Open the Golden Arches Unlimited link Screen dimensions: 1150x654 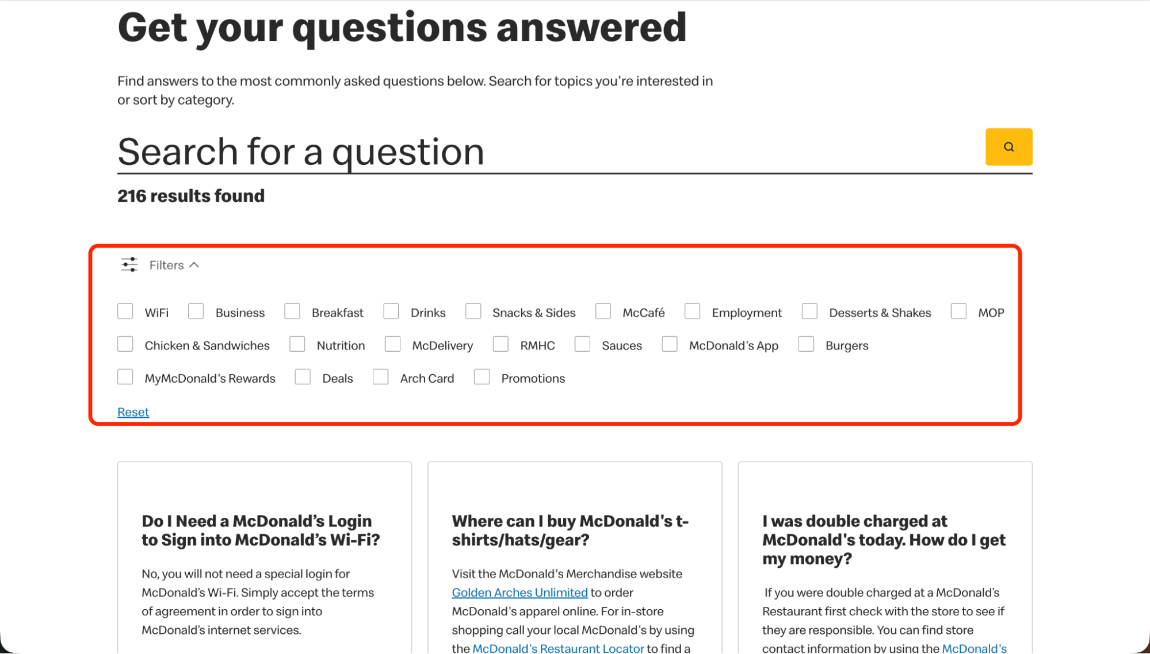[519, 592]
